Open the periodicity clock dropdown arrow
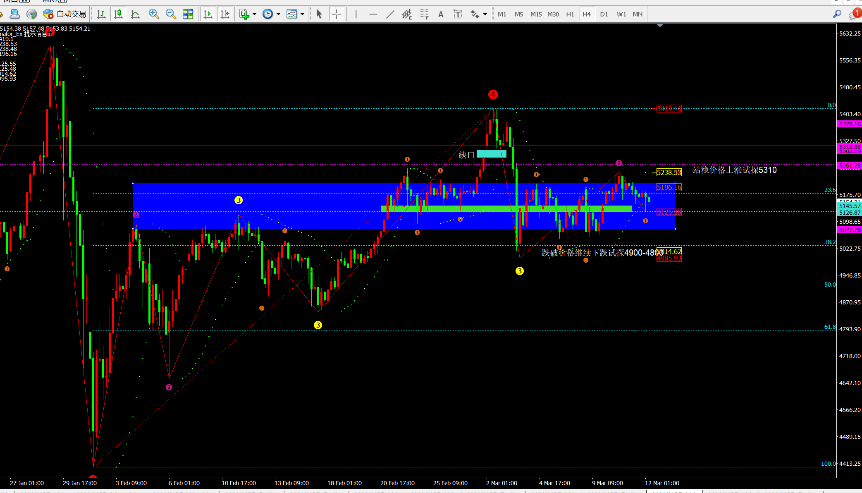The height and width of the screenshot is (493, 862). (278, 14)
